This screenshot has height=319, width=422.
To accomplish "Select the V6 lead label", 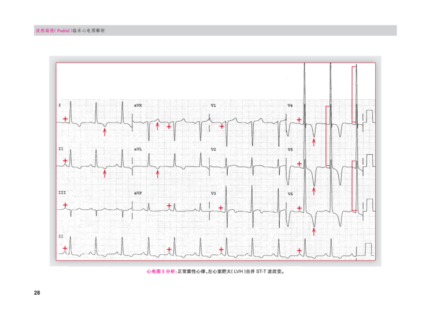I will coord(290,194).
